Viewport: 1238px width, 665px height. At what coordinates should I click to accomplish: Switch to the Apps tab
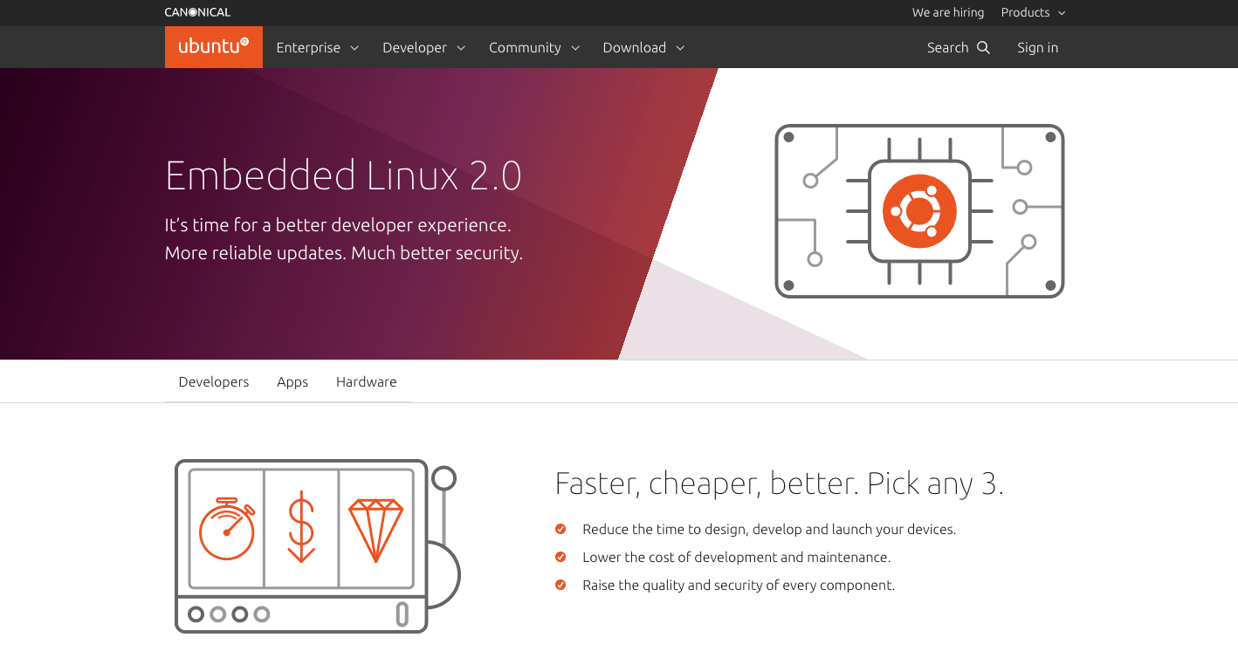[x=292, y=381]
